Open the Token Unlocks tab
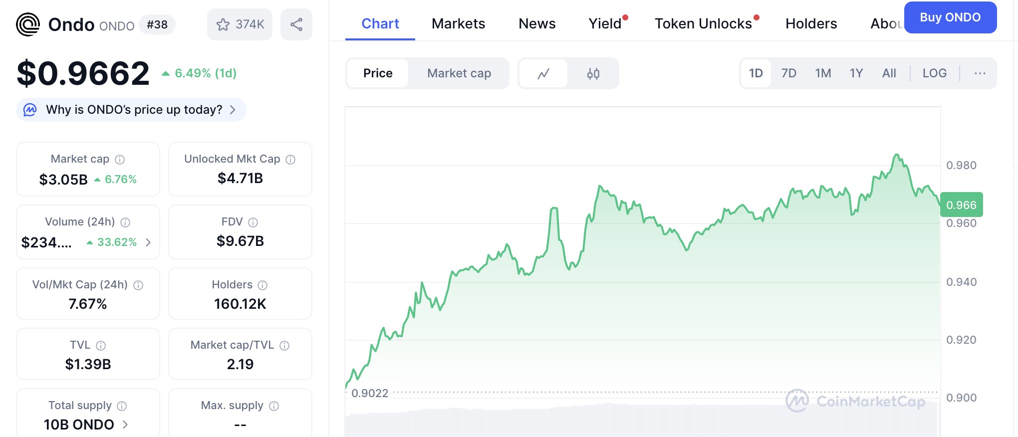Viewport: 1018px width, 437px height. point(703,23)
